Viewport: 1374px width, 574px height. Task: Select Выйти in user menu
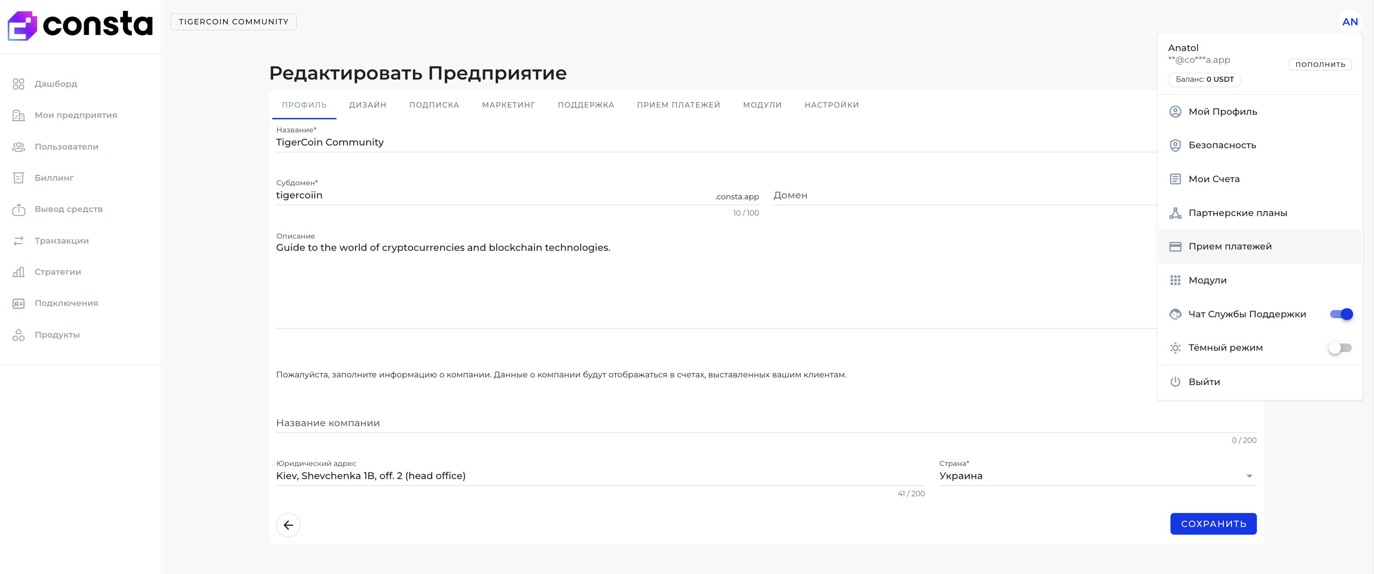pos(1259,381)
